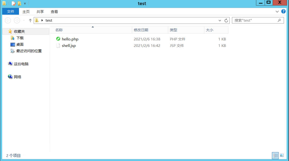
Task: Click the green icon of hello.php
Action: point(58,39)
